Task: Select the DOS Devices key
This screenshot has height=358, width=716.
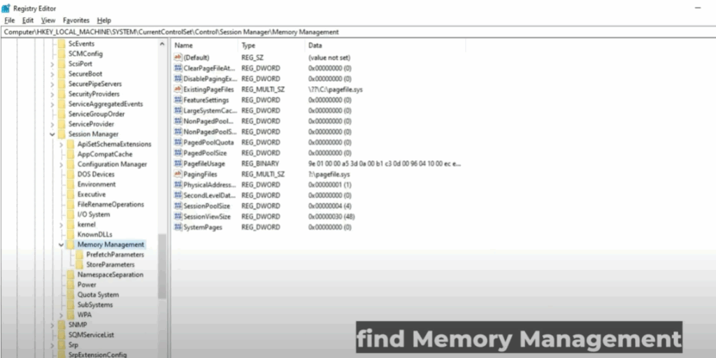Action: pos(96,174)
